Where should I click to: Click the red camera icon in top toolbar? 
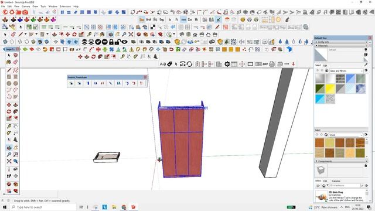coord(25,12)
